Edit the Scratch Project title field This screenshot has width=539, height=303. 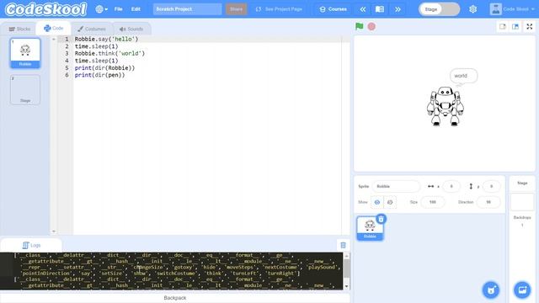pyautogui.click(x=187, y=9)
